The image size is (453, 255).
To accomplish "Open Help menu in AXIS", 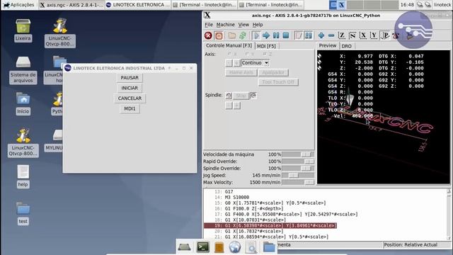I will [x=258, y=25].
